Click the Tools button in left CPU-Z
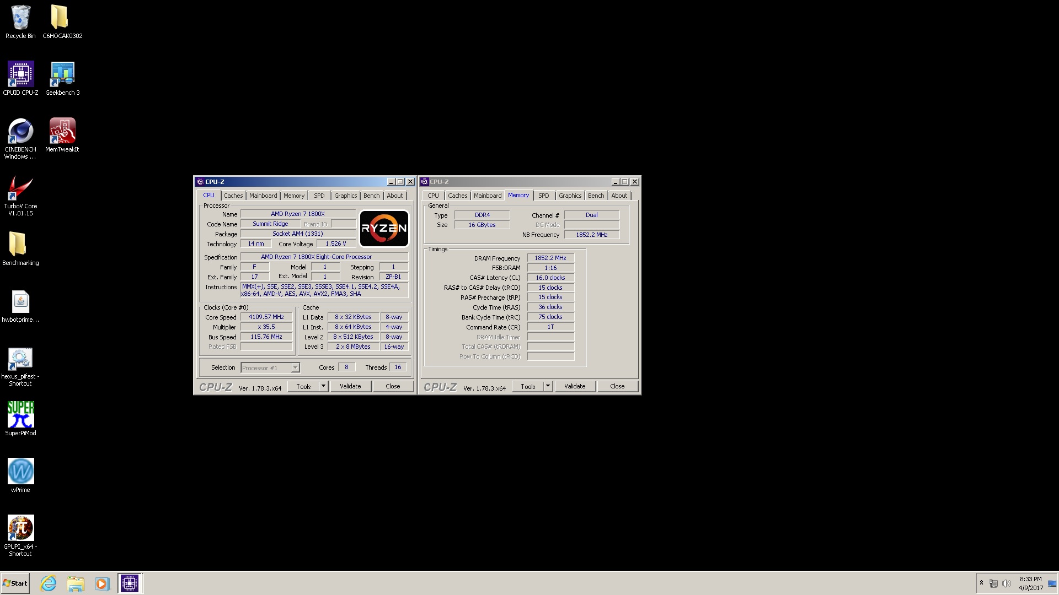This screenshot has width=1059, height=595. [x=303, y=386]
